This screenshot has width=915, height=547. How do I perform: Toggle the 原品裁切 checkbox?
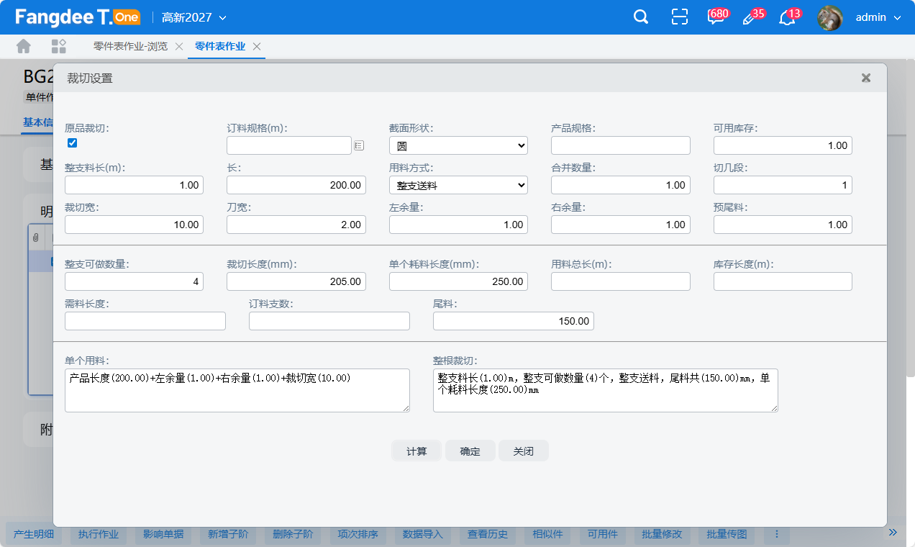tap(72, 143)
